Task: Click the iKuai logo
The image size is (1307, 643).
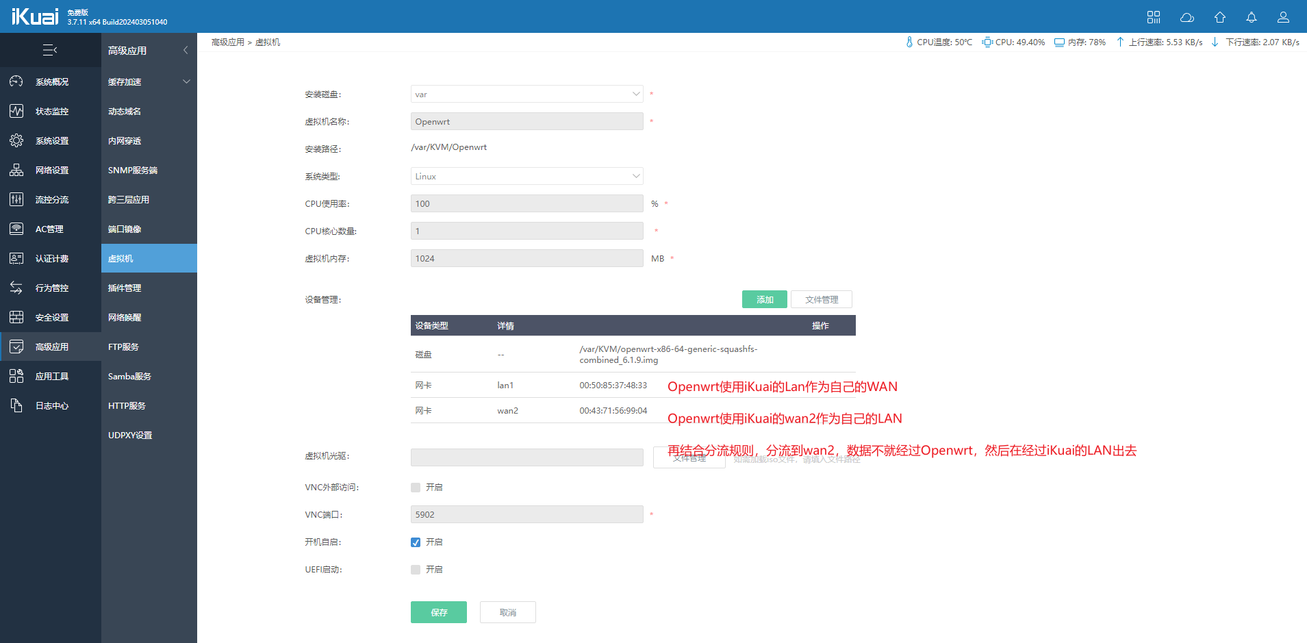Action: point(35,16)
